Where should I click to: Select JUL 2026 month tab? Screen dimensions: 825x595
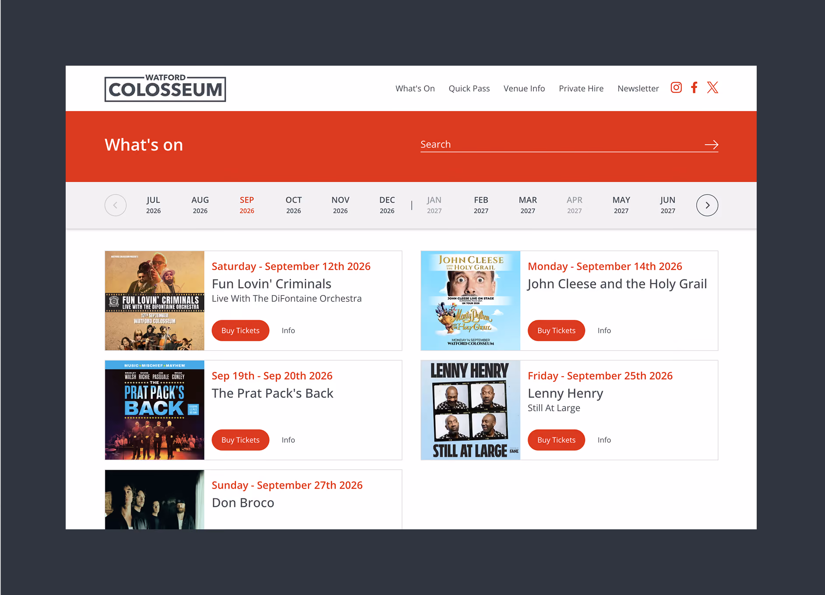(153, 205)
